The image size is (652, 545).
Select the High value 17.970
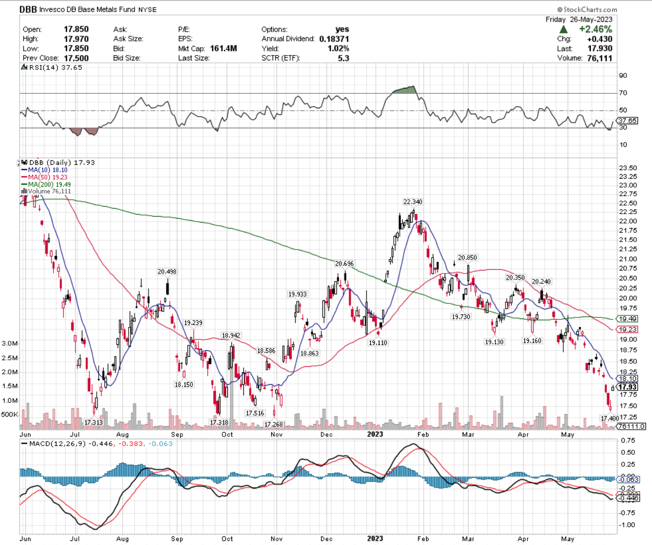pos(76,39)
